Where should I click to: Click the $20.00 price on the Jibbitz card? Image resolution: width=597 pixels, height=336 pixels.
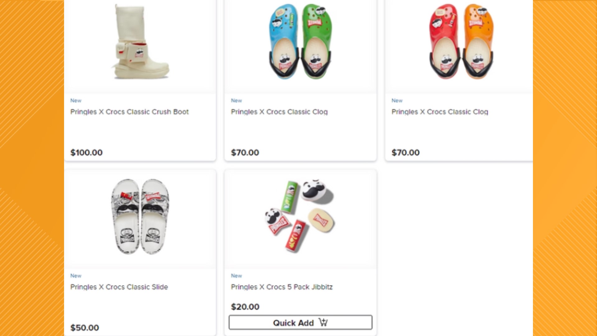click(x=245, y=307)
